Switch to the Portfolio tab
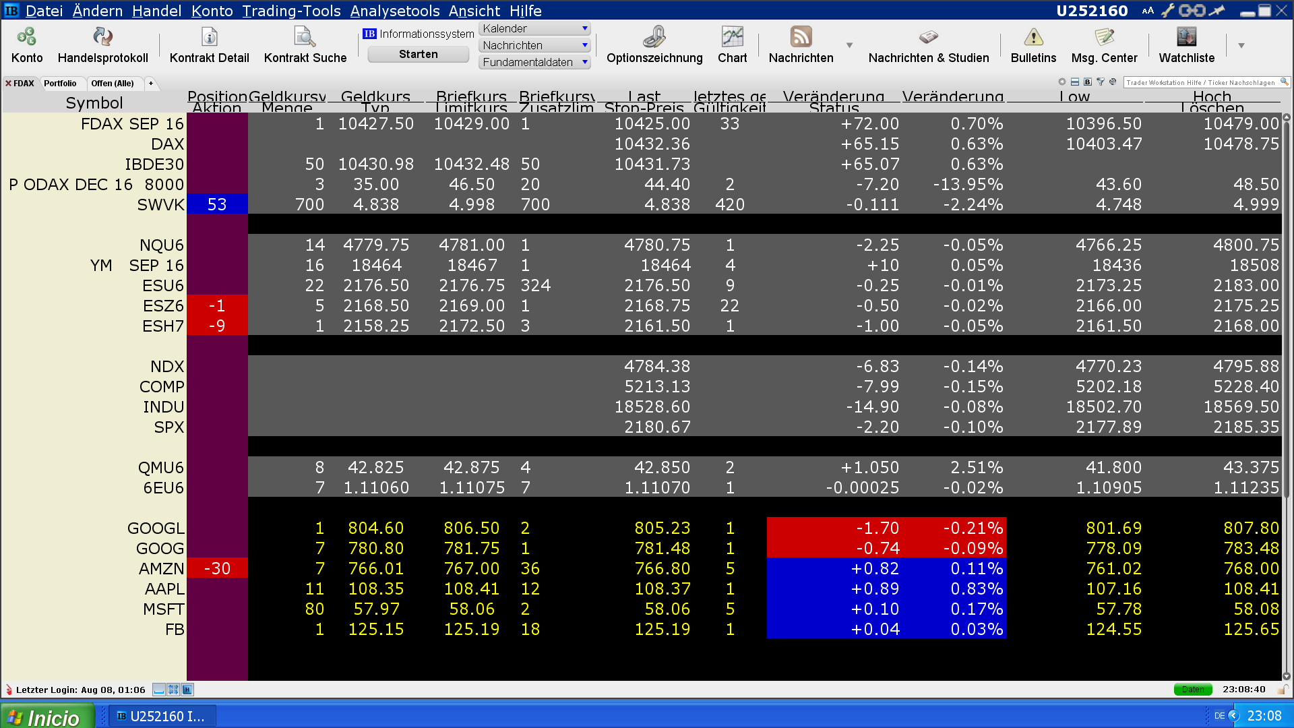 pos(60,84)
